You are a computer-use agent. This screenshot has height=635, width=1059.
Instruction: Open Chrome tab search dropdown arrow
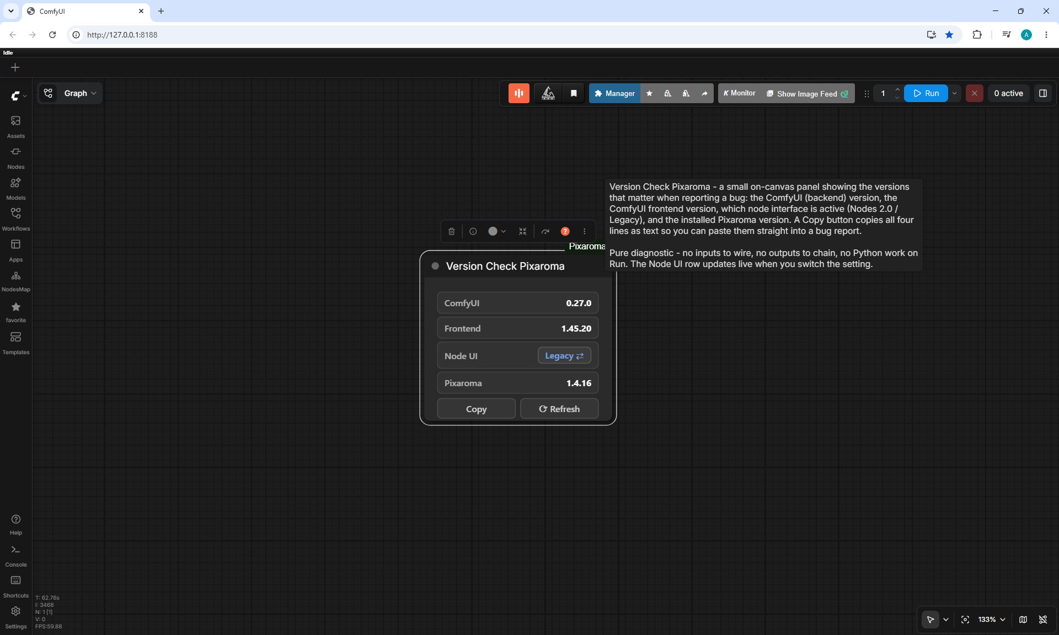(x=10, y=11)
